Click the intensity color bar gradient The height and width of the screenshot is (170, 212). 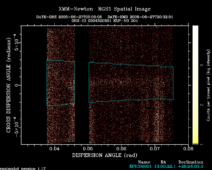pyautogui.click(x=195, y=85)
